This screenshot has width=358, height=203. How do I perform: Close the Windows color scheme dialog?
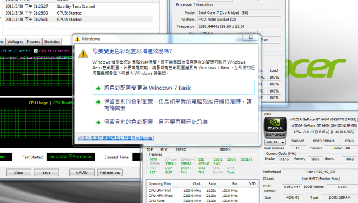coord(251,37)
